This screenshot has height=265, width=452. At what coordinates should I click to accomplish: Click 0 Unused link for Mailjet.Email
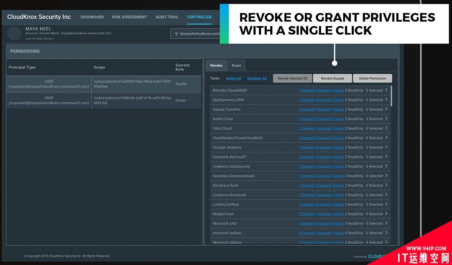[323, 214]
